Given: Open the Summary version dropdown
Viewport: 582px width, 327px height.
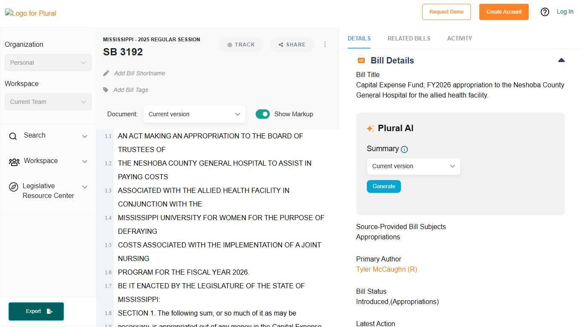Looking at the screenshot, I should pos(413,166).
